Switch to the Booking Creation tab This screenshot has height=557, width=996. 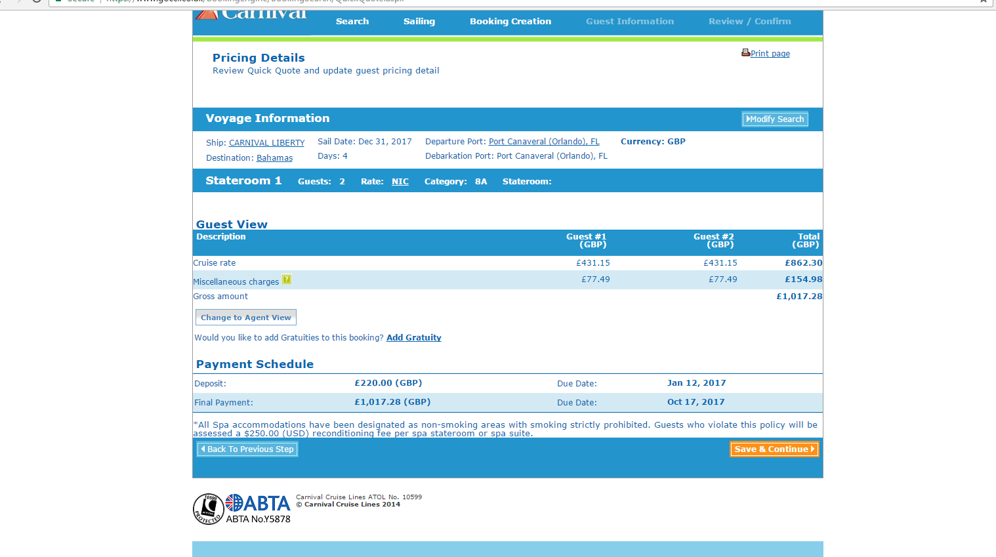tap(510, 22)
